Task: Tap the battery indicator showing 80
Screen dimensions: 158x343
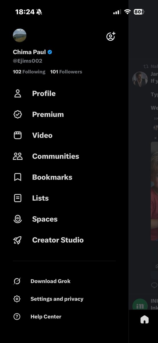Action: (x=139, y=12)
